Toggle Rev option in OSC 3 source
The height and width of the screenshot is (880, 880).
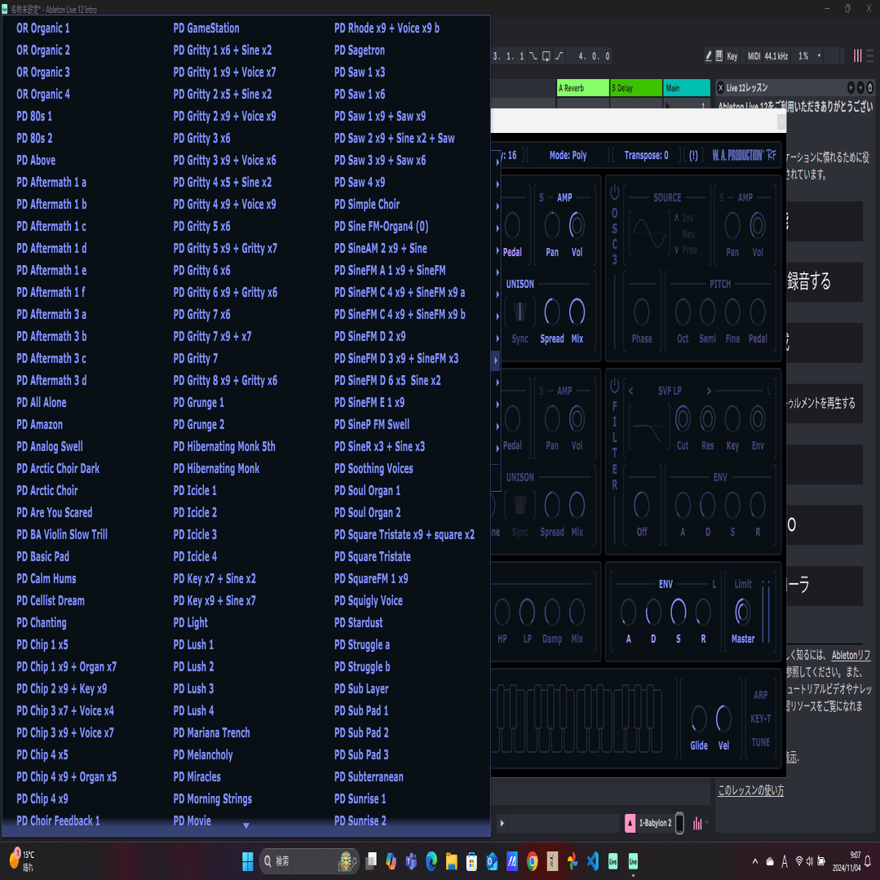tap(688, 234)
